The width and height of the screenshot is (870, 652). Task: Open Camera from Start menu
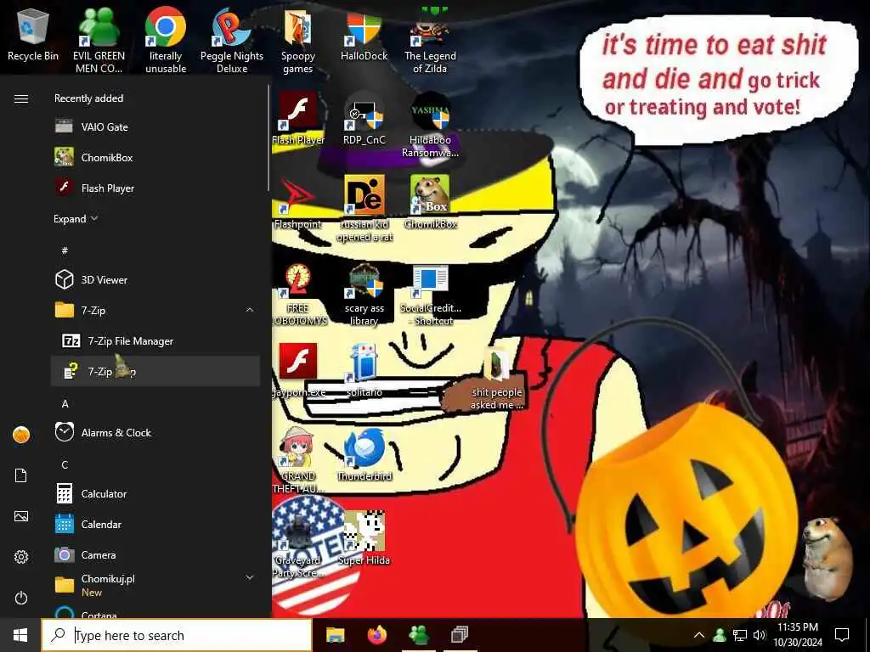click(155, 554)
